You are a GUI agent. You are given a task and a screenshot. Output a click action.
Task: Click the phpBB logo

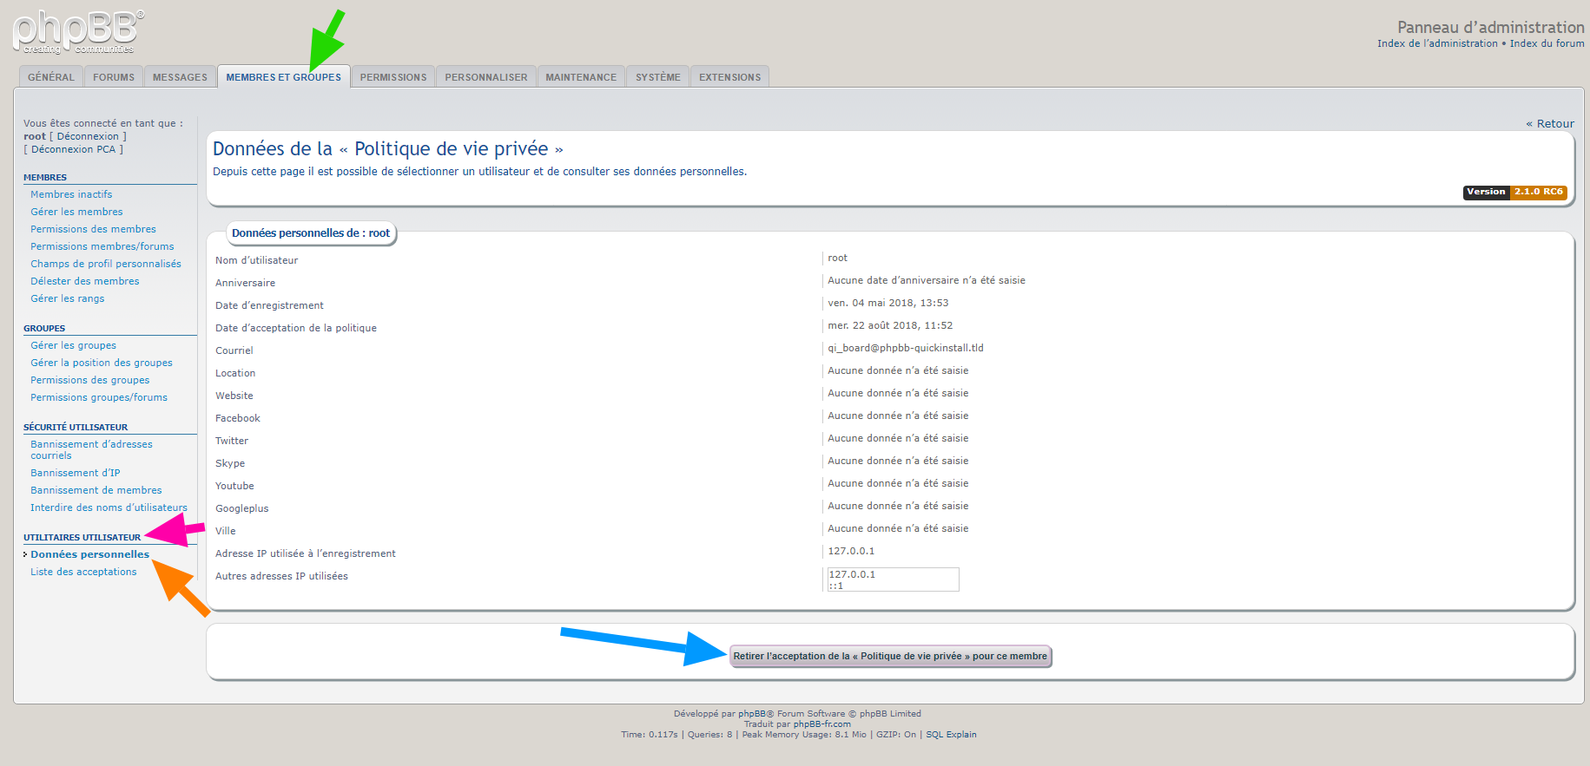78,31
